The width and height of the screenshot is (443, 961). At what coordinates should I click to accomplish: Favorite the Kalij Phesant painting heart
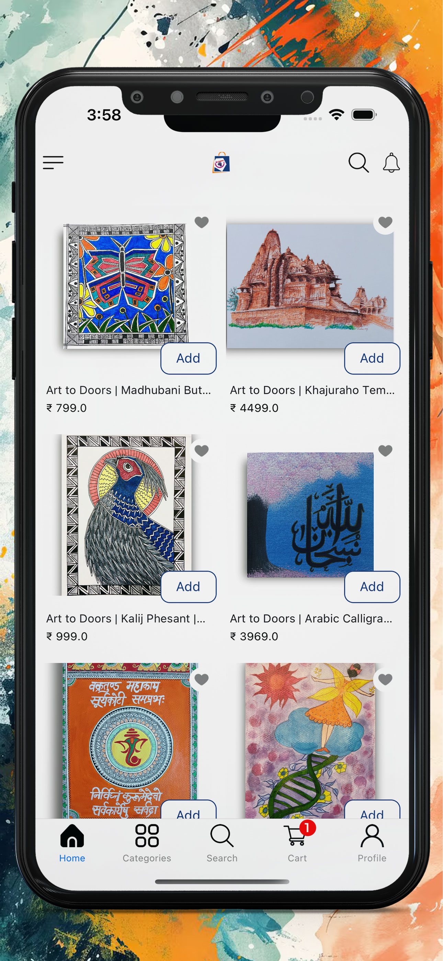(x=202, y=451)
